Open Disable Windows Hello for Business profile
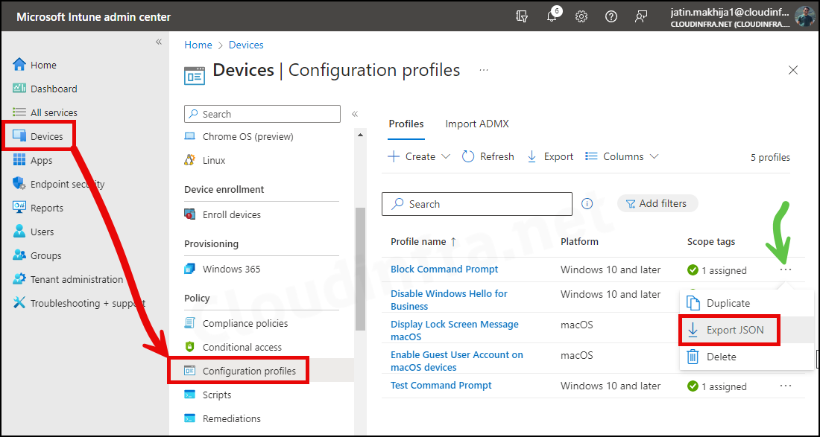 [x=450, y=300]
